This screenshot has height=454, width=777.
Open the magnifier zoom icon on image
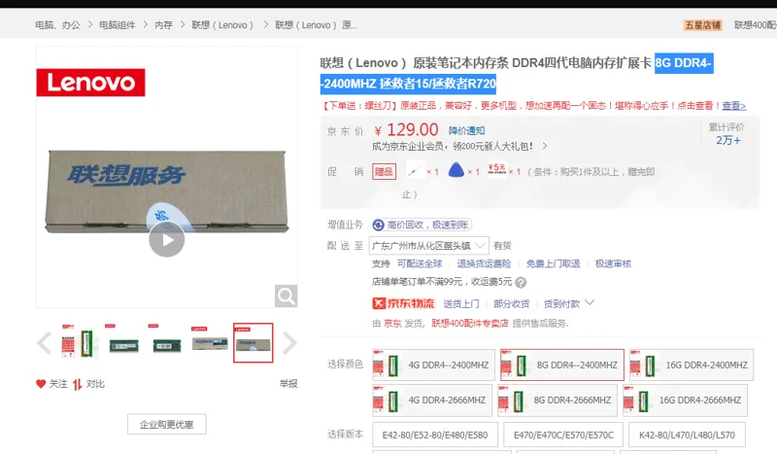(x=286, y=297)
